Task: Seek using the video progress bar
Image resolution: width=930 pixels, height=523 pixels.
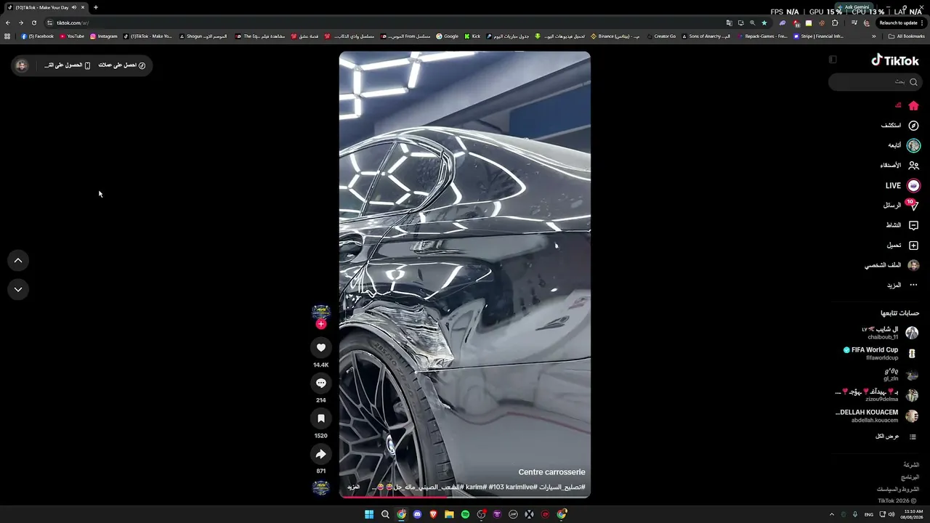Action: point(465,497)
